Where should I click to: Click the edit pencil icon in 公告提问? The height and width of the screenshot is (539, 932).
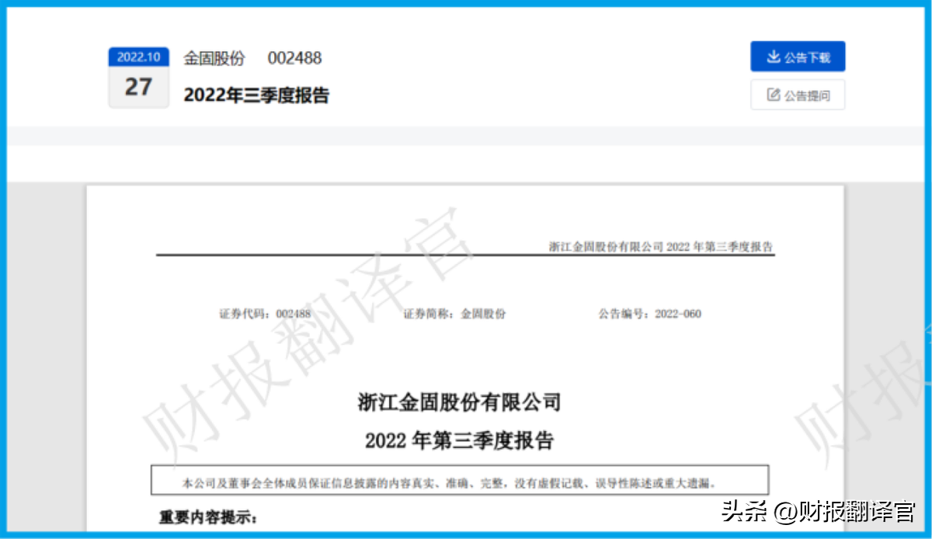pos(773,95)
